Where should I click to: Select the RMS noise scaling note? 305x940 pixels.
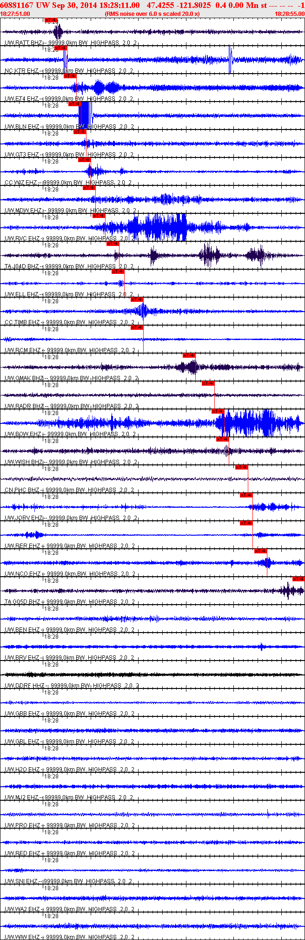[x=152, y=14]
